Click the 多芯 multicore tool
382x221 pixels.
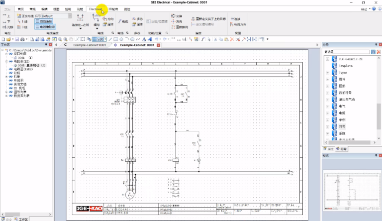click(137, 19)
